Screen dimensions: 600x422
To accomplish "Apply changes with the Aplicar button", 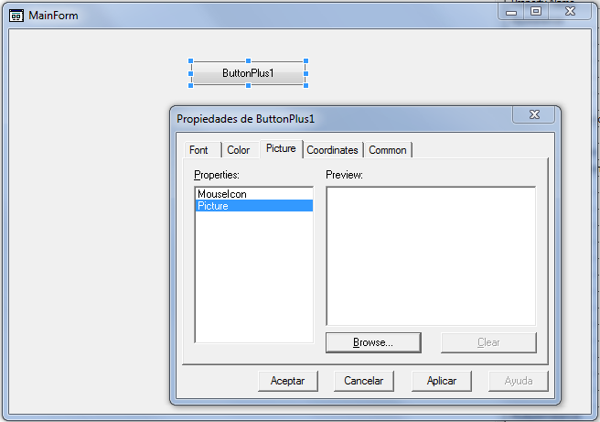I will coord(442,381).
